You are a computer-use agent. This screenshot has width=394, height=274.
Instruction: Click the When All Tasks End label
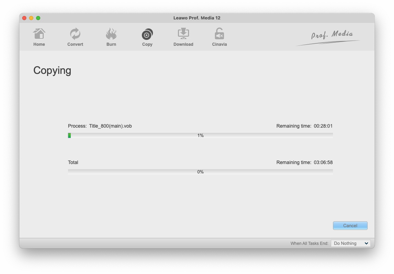pos(309,243)
